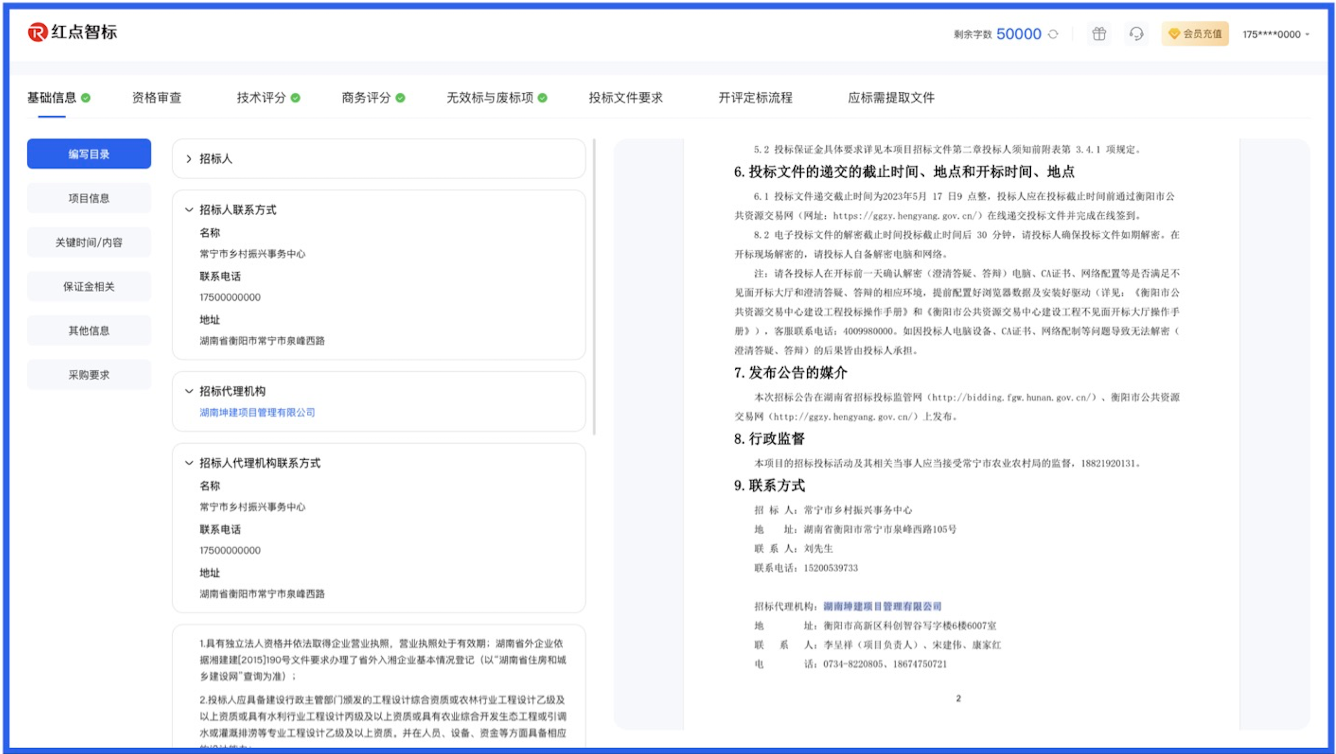Switch to 应标需提取文件 tab

coord(891,98)
